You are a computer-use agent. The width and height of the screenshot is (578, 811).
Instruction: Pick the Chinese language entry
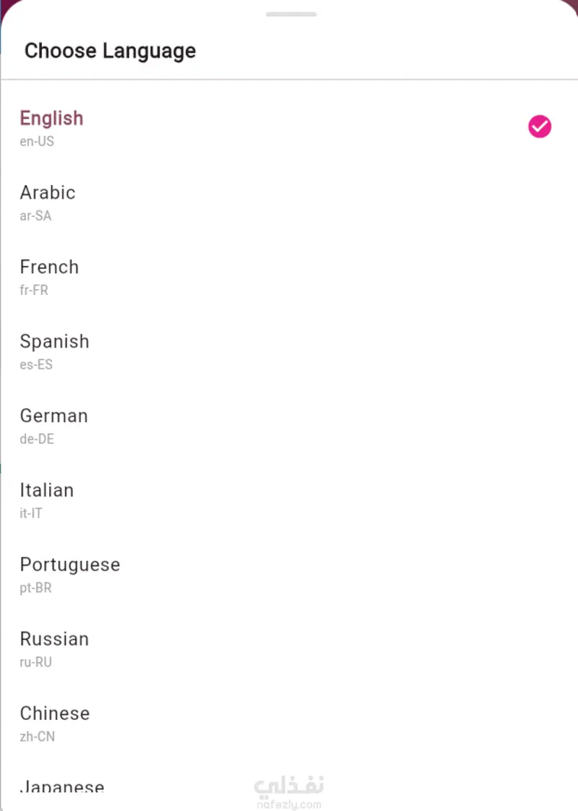[x=55, y=714]
